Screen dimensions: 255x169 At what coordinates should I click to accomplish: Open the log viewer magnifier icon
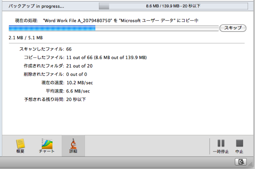pos(241,162)
